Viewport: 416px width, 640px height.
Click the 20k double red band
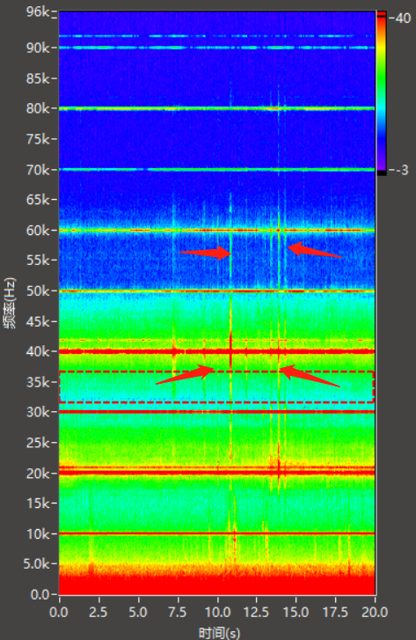point(216,471)
